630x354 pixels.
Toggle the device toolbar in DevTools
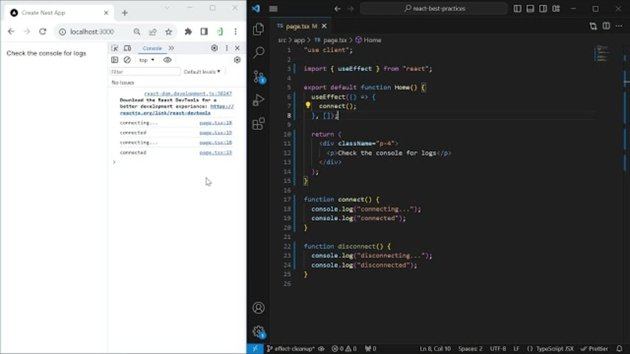point(127,48)
